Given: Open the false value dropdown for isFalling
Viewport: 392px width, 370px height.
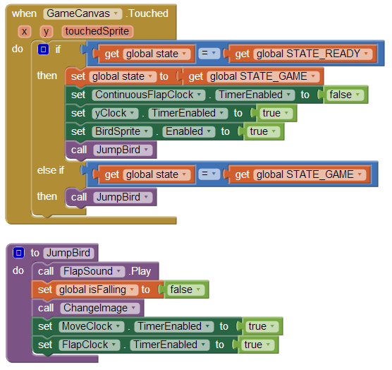Looking at the screenshot, I should 185,290.
